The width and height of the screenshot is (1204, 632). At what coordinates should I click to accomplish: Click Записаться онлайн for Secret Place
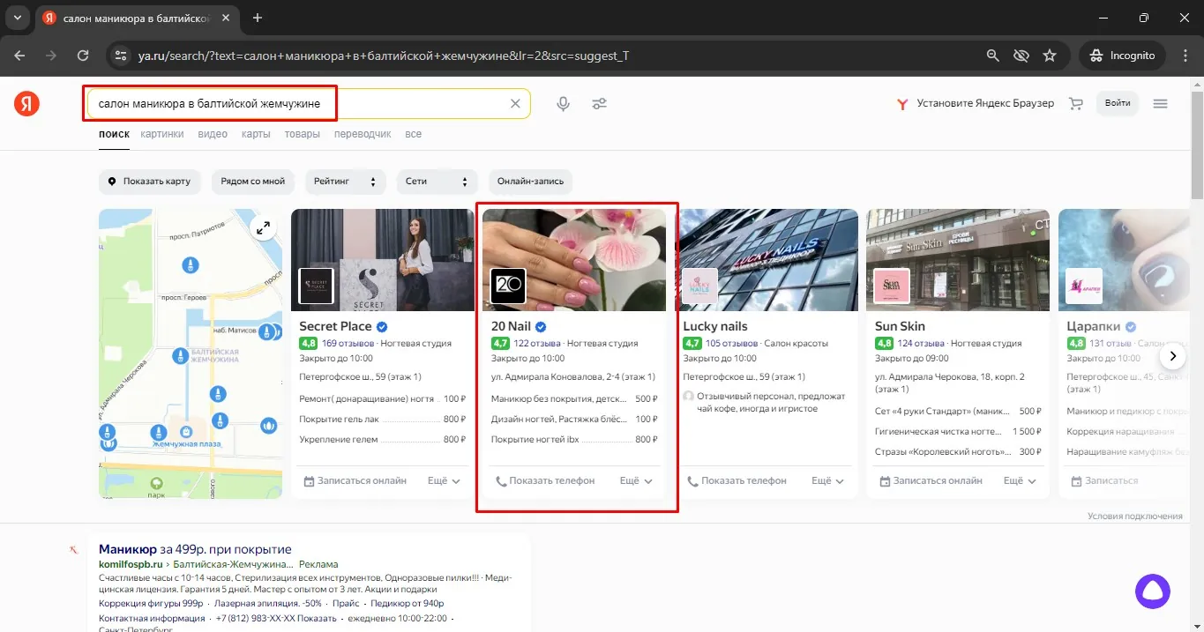click(355, 481)
